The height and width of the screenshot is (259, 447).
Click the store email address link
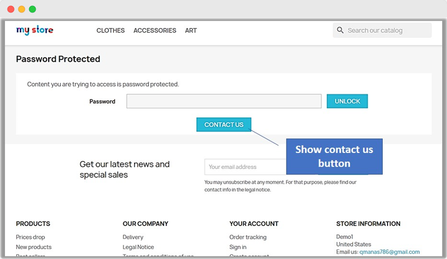click(389, 252)
